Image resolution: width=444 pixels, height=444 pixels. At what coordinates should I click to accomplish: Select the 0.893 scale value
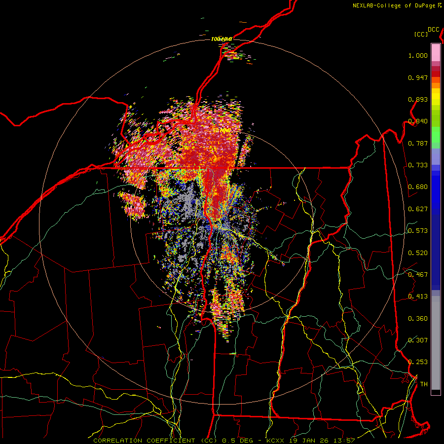(418, 99)
